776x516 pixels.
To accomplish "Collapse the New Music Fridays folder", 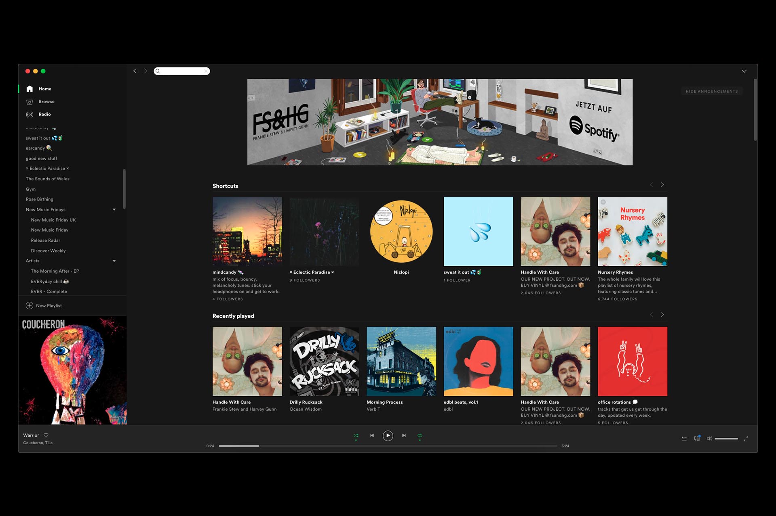I will pos(114,210).
